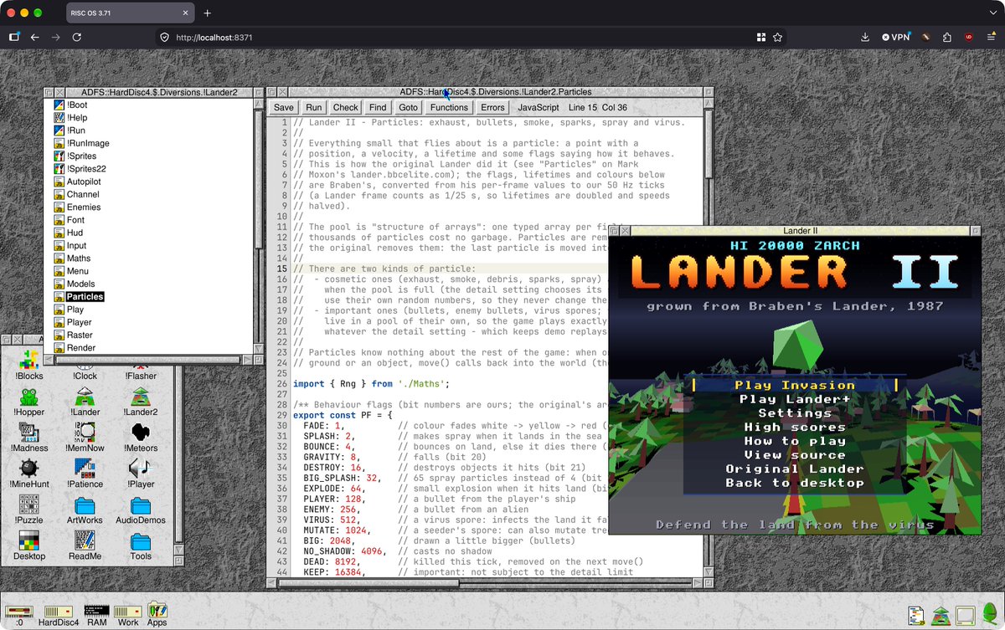Select the Raster file in Lander2 filer

pos(73,335)
